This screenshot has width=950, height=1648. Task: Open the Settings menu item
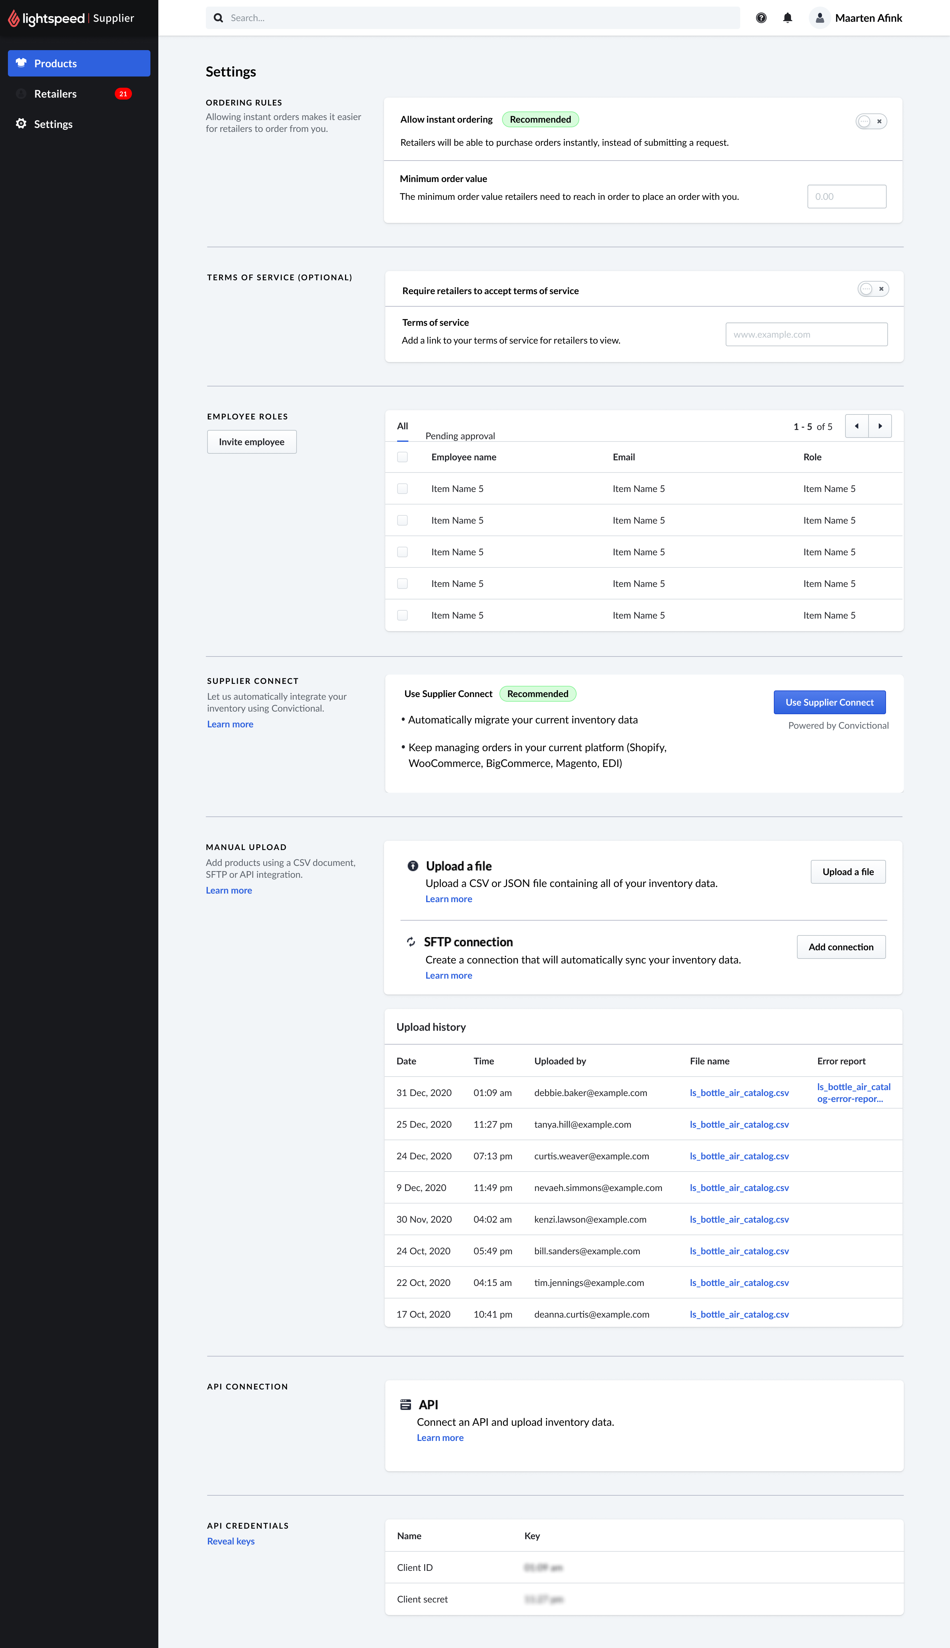(79, 124)
